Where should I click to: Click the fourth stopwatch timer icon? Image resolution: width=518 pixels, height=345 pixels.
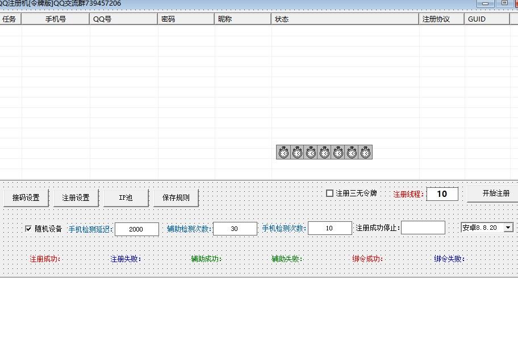(x=324, y=152)
